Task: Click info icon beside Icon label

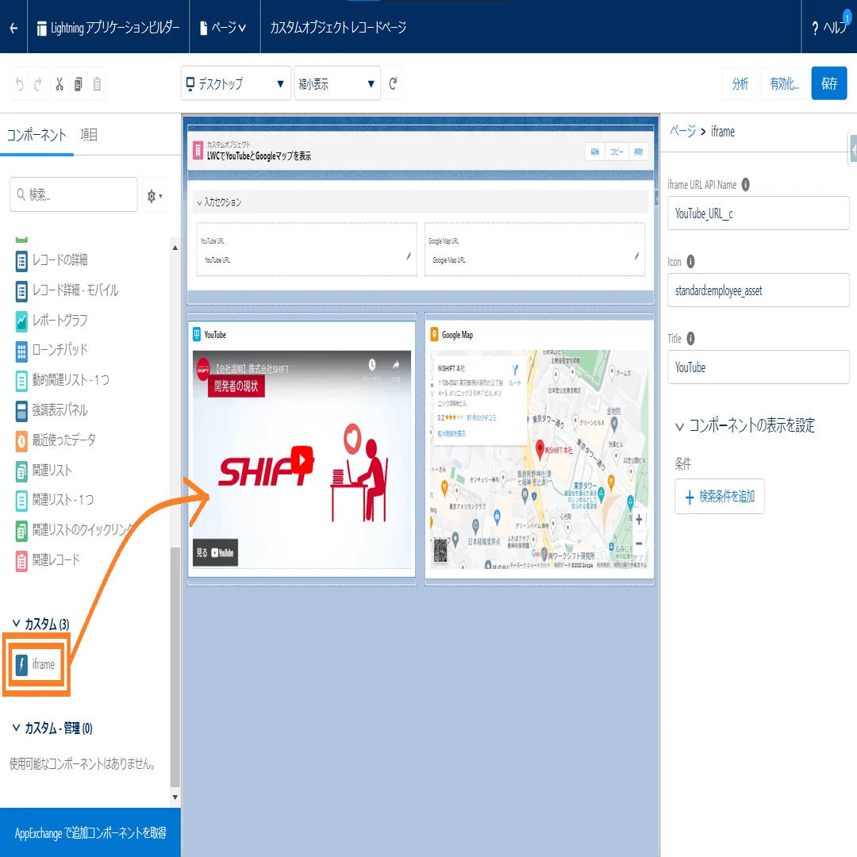Action: click(691, 262)
